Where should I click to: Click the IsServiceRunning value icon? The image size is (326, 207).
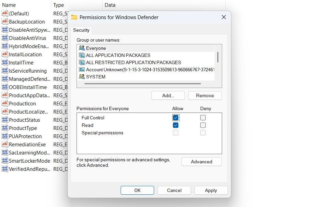click(x=4, y=71)
